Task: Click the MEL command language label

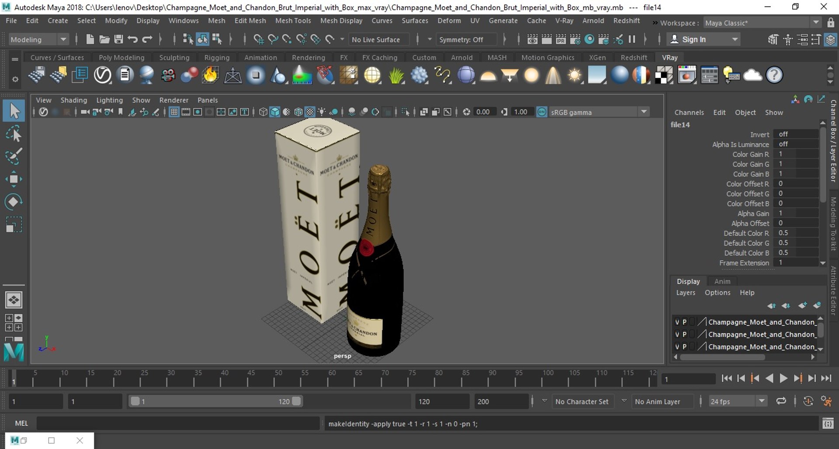Action: [21, 423]
